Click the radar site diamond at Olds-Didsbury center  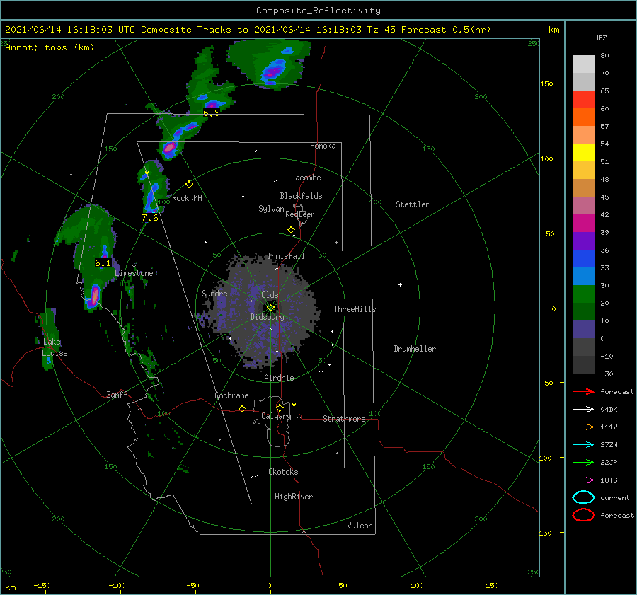[270, 308]
